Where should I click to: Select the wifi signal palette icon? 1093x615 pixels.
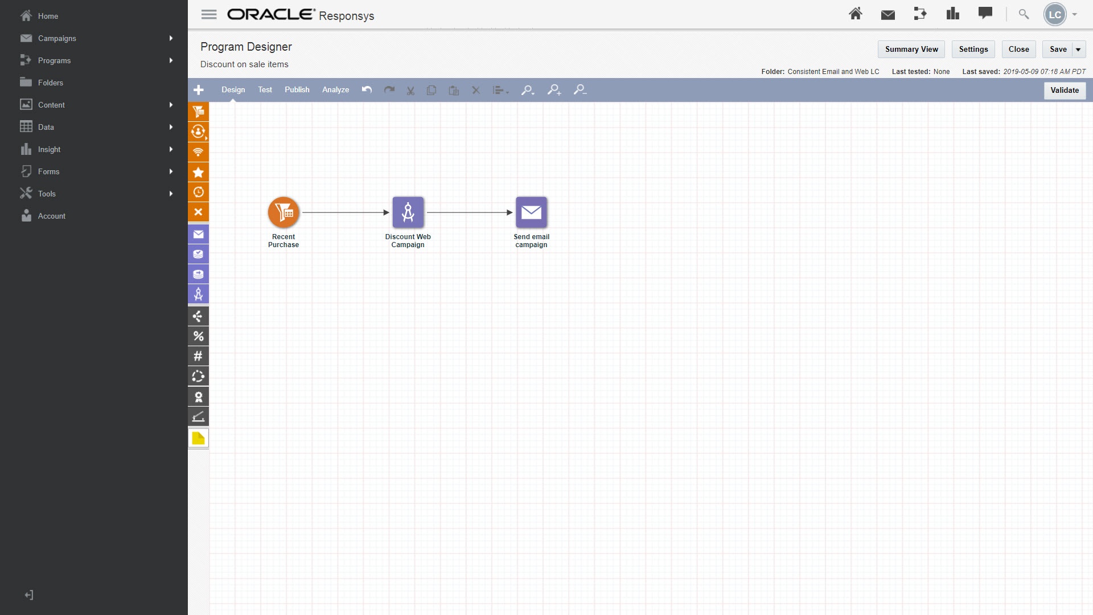198,152
